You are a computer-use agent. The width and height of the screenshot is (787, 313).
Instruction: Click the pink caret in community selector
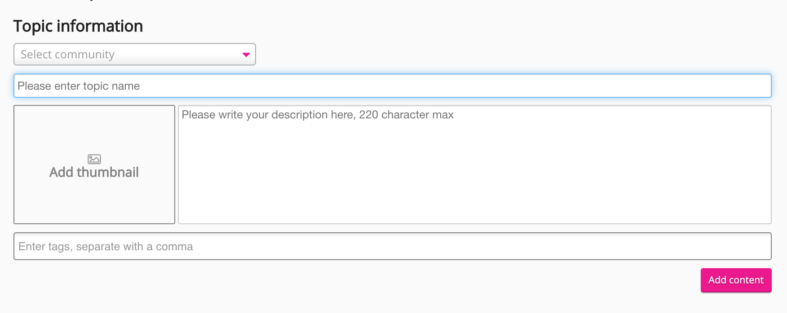(246, 55)
